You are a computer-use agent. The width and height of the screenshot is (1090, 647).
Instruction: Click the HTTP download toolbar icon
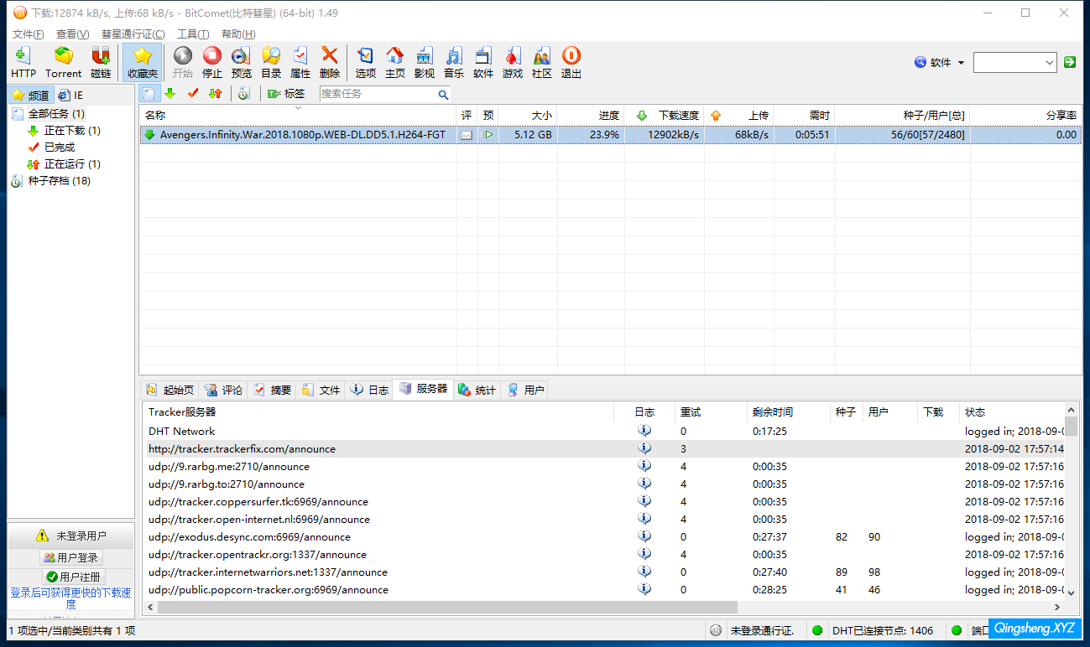[23, 62]
